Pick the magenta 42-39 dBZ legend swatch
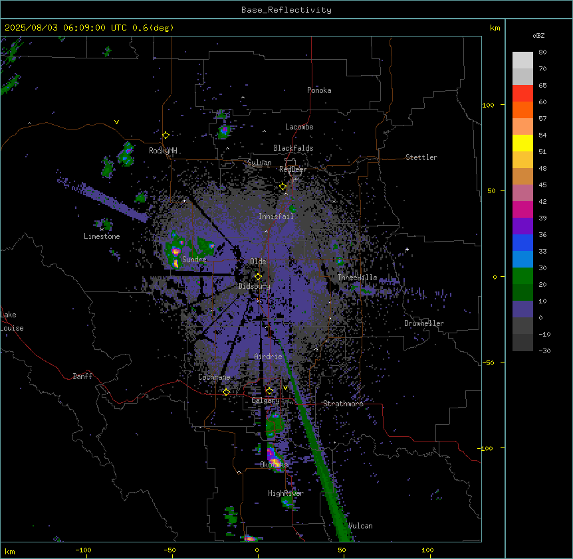Image resolution: width=573 pixels, height=559 pixels. point(522,209)
